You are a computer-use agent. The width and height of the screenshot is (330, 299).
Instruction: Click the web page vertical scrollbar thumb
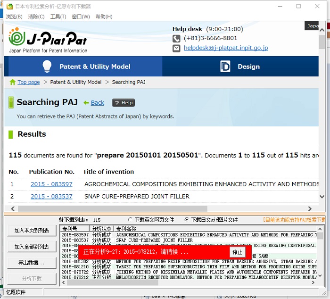[x=322, y=42]
